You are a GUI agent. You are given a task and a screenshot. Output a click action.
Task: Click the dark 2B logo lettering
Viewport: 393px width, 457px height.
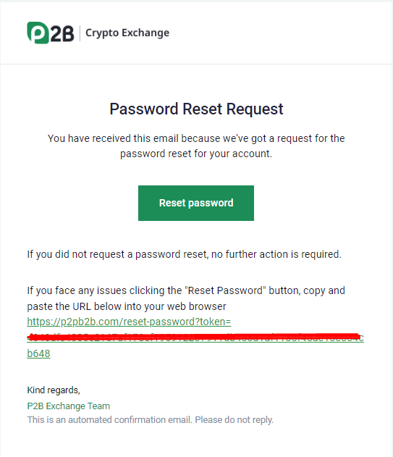click(62, 33)
